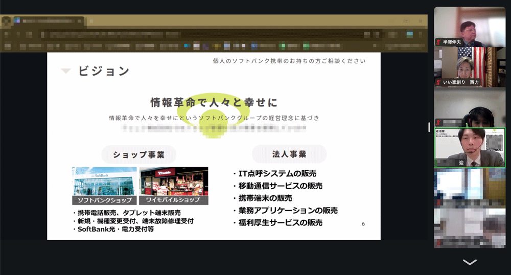The height and width of the screenshot is (275, 511).
Task: Click the muted microphone icon beside 半澤伸夫
Action: pos(438,42)
